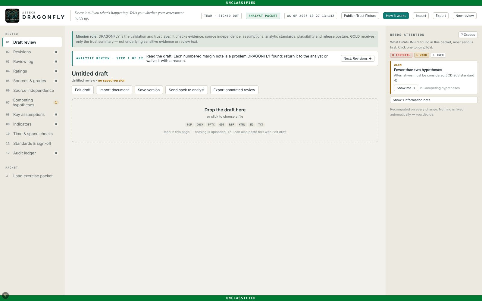Open the Audit ledger section
This screenshot has width=482, height=301.
[x=32, y=153]
